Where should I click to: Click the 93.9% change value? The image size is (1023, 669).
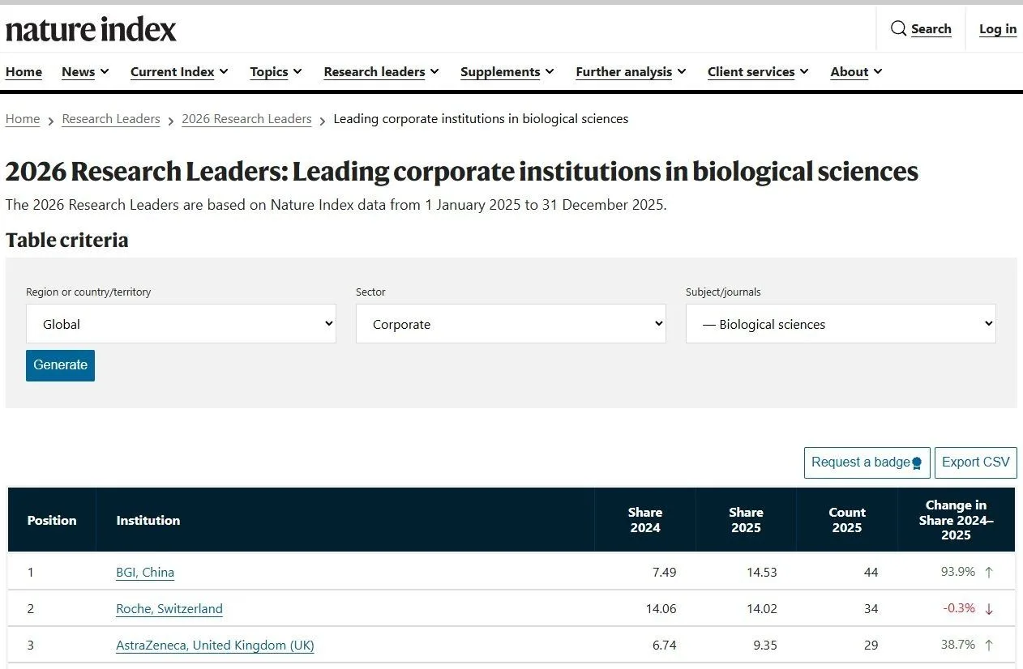click(x=958, y=572)
